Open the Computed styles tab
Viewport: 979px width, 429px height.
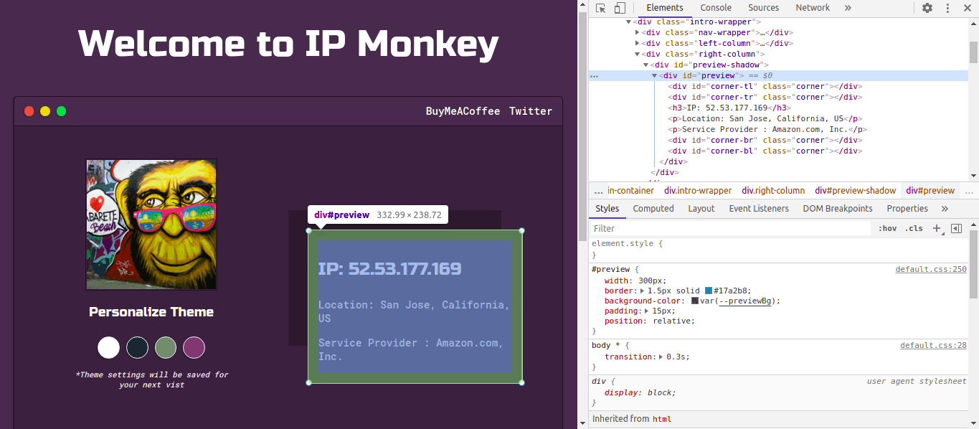[x=653, y=209]
